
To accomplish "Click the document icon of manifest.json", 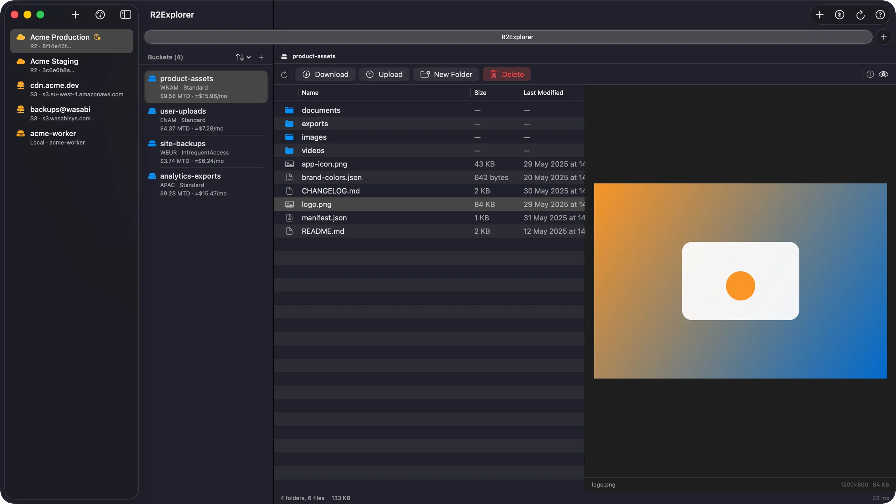I will [x=289, y=218].
